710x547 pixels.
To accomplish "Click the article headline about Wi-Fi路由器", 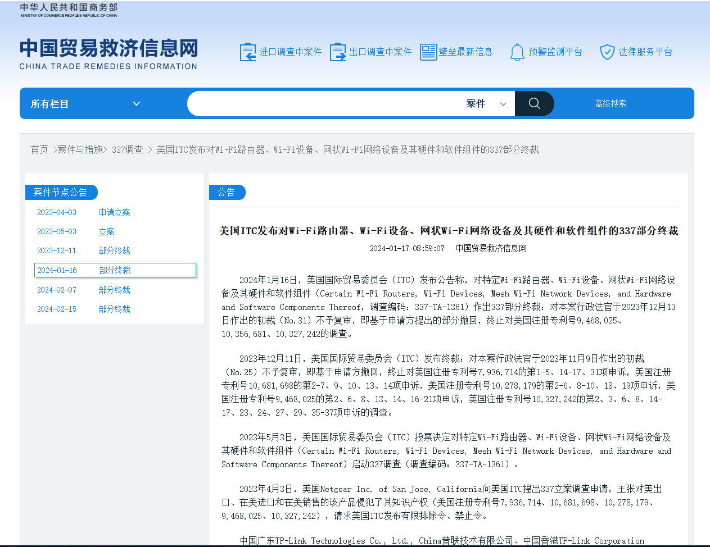I will 449,231.
